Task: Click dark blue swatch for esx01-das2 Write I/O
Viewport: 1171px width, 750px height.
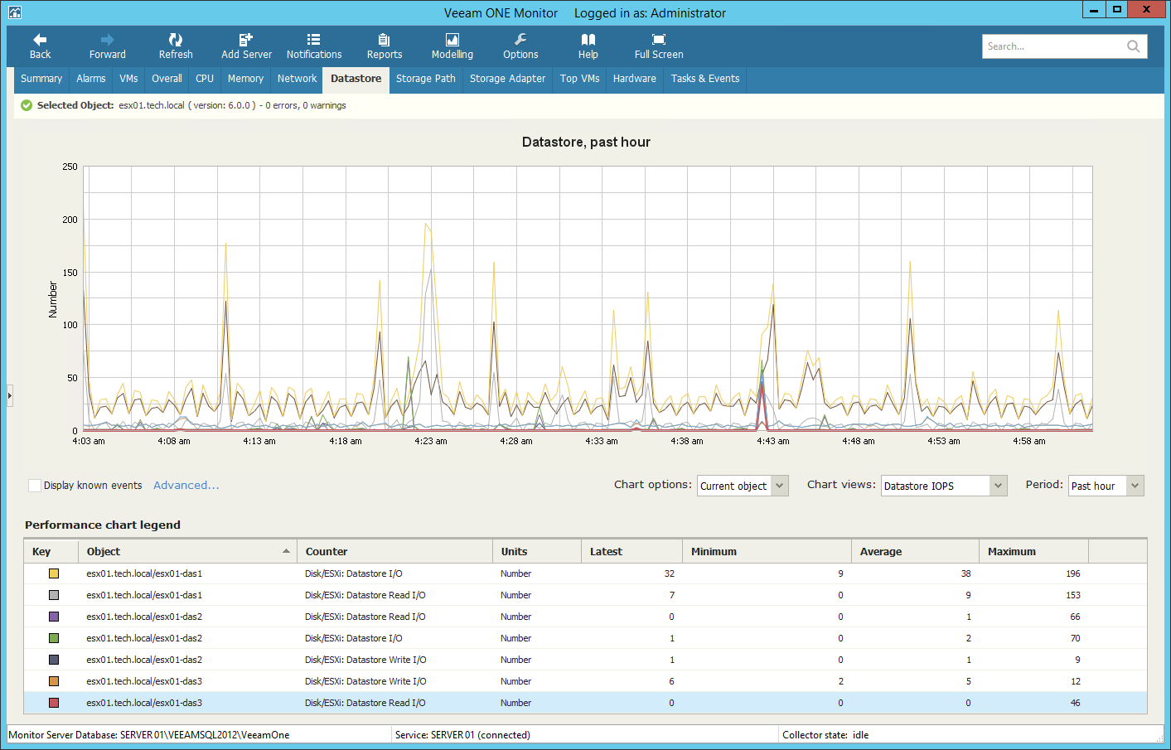Action: point(54,660)
